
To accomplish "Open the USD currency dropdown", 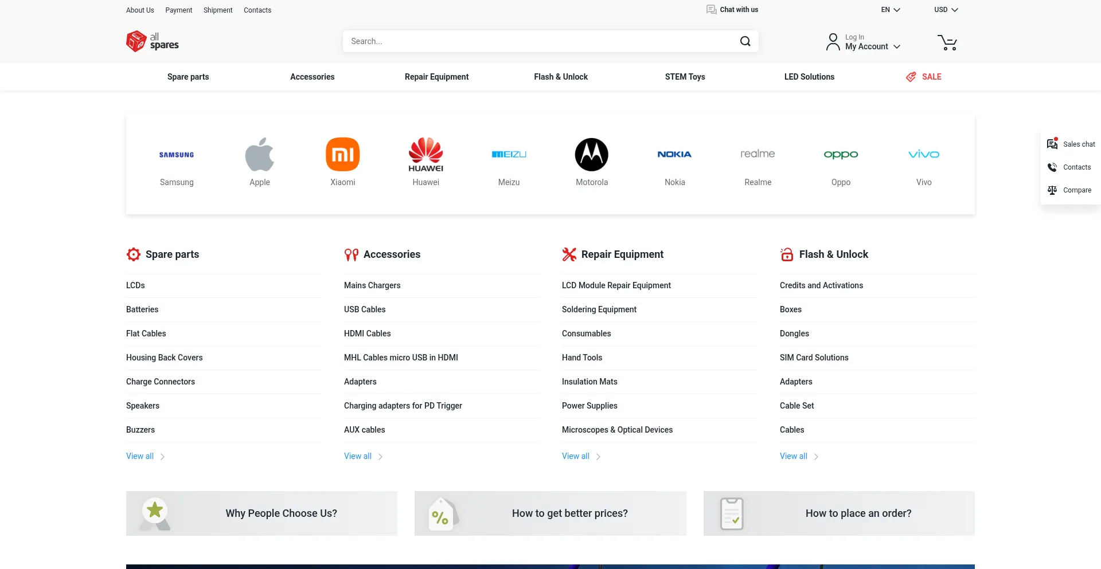I will (946, 10).
